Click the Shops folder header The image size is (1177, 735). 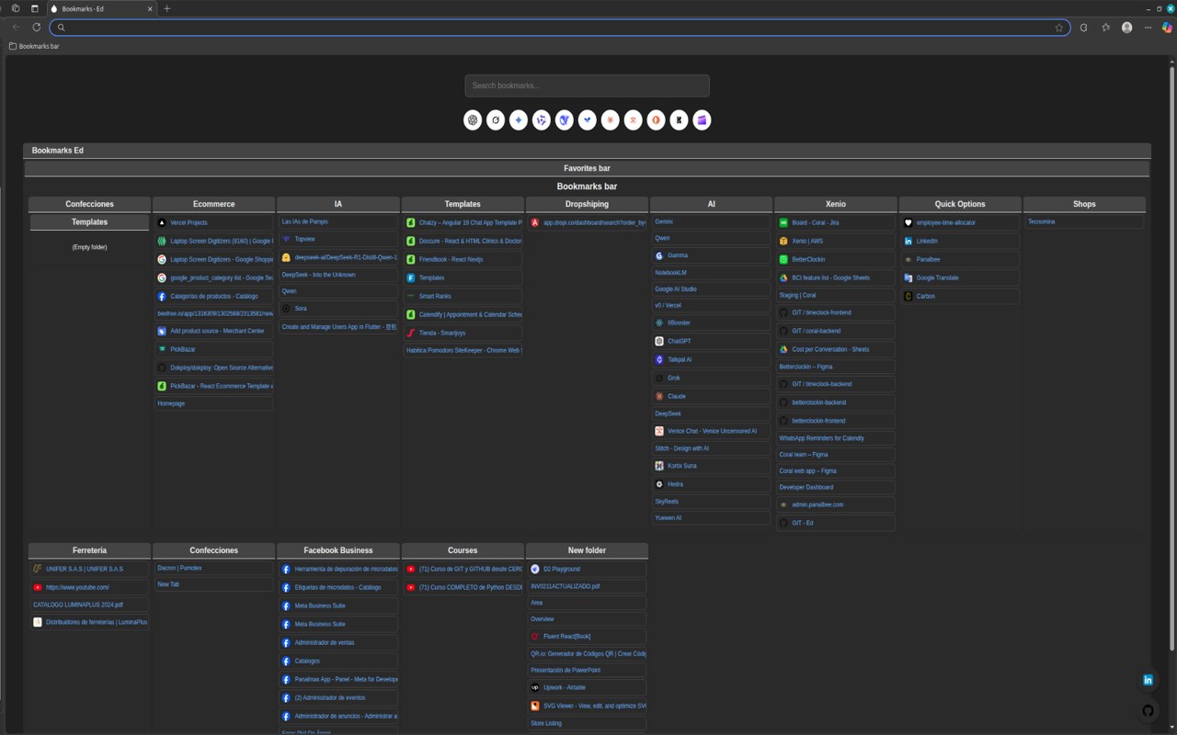1084,204
